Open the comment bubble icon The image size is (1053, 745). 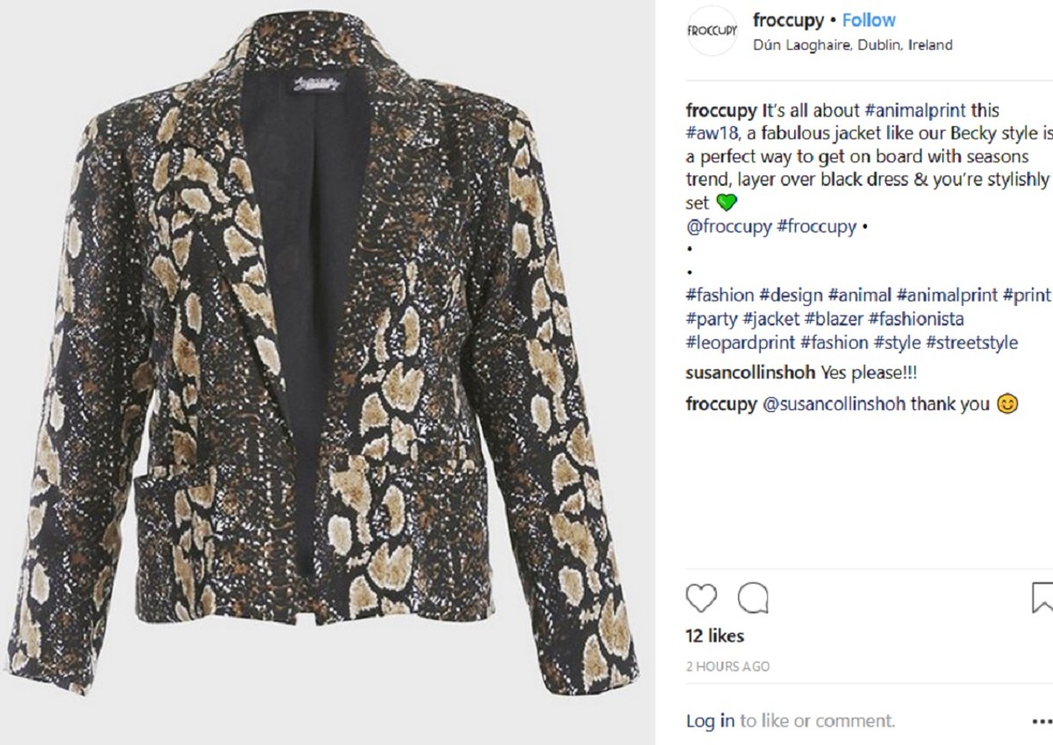coord(753,599)
